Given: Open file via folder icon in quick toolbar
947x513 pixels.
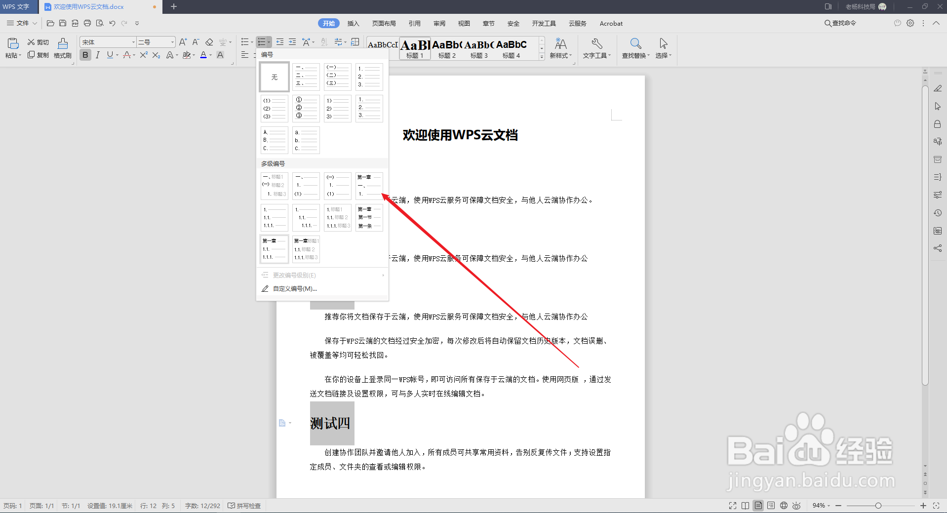Looking at the screenshot, I should (50, 23).
